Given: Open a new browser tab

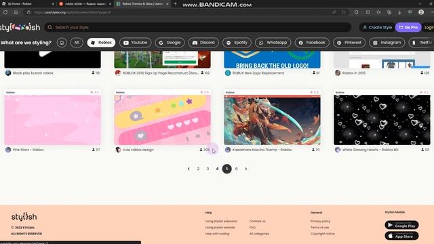Looking at the screenshot, I should tap(175, 4).
